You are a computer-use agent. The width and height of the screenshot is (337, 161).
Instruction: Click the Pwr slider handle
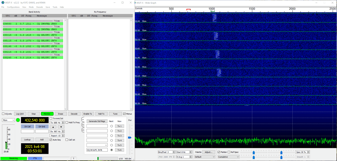129,138
